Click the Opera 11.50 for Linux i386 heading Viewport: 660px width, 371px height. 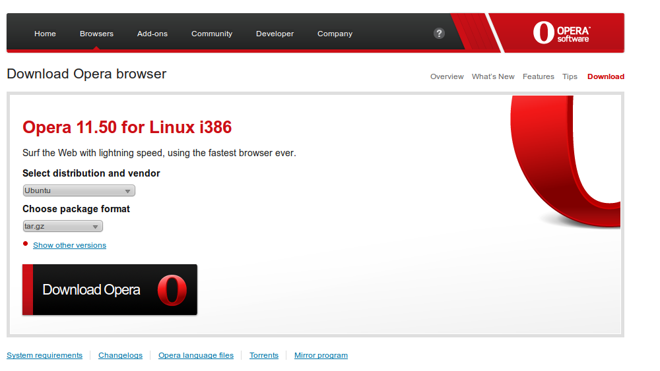point(127,127)
